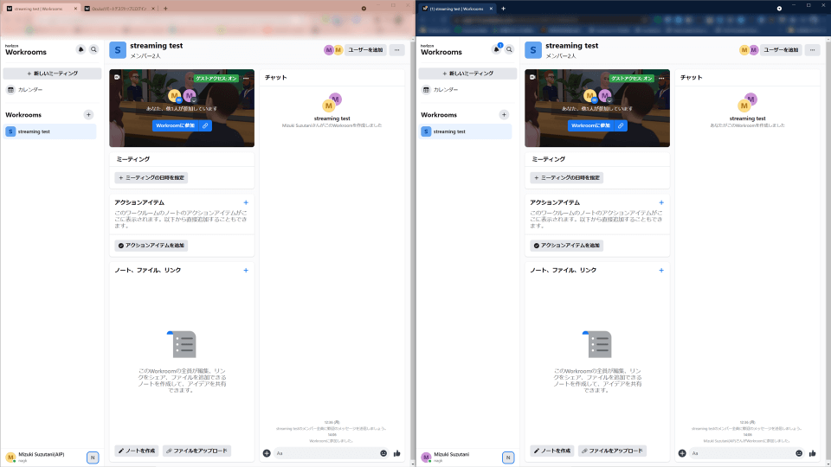Screen dimensions: 831x467
Task: Copy Workroom link icon in right window
Action: [x=621, y=125]
